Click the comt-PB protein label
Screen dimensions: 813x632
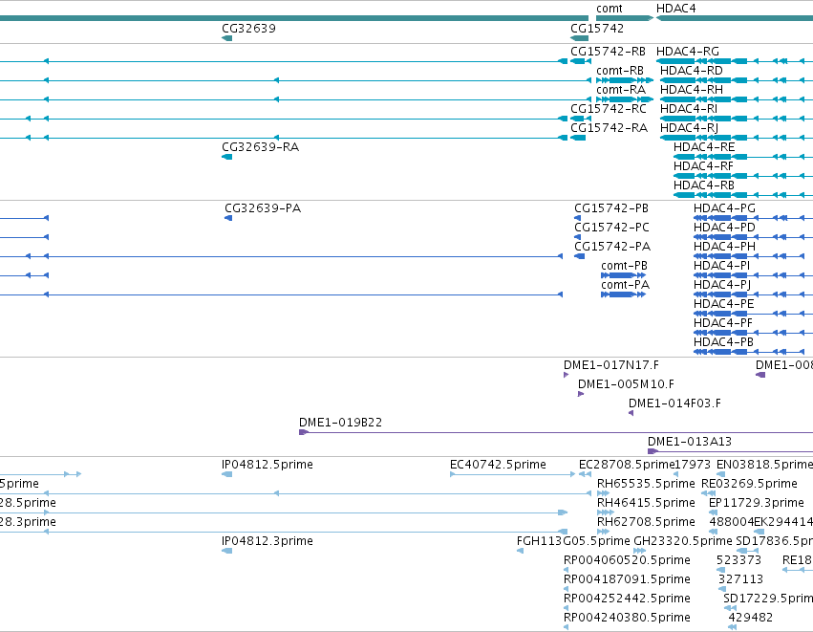[624, 266]
